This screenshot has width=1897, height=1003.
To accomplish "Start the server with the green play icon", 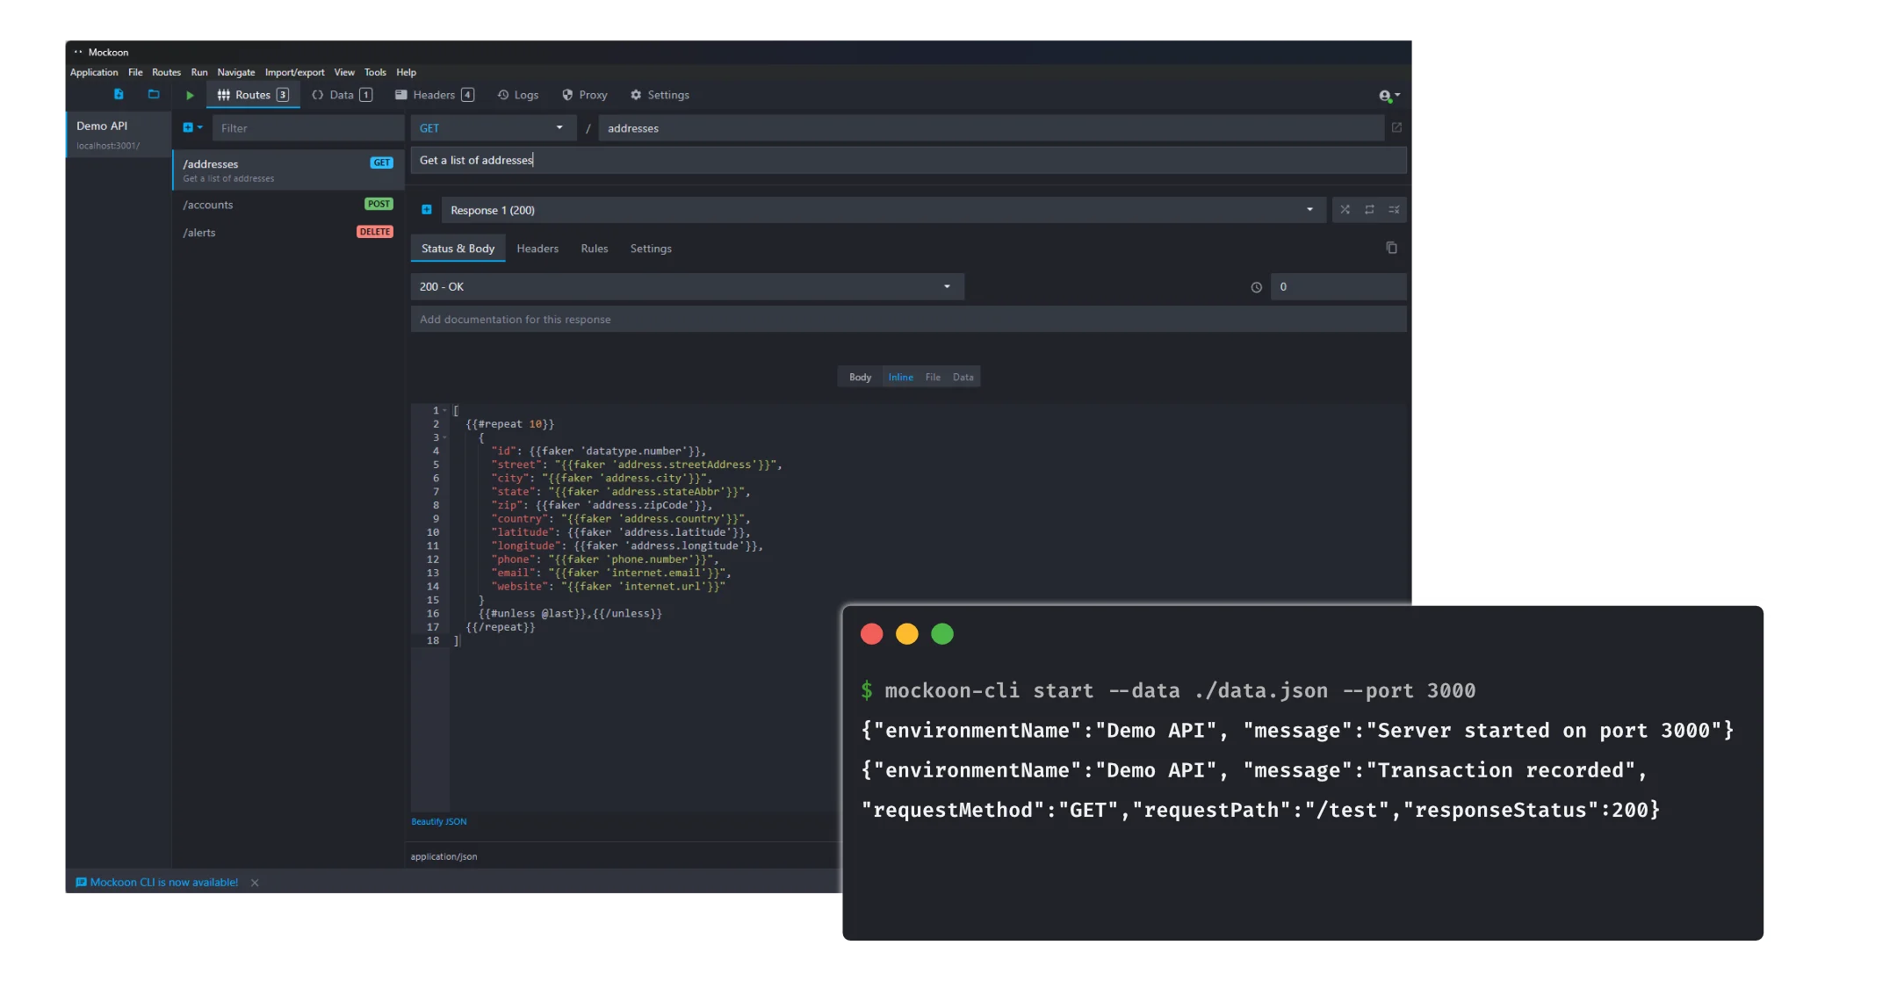I will (x=190, y=95).
